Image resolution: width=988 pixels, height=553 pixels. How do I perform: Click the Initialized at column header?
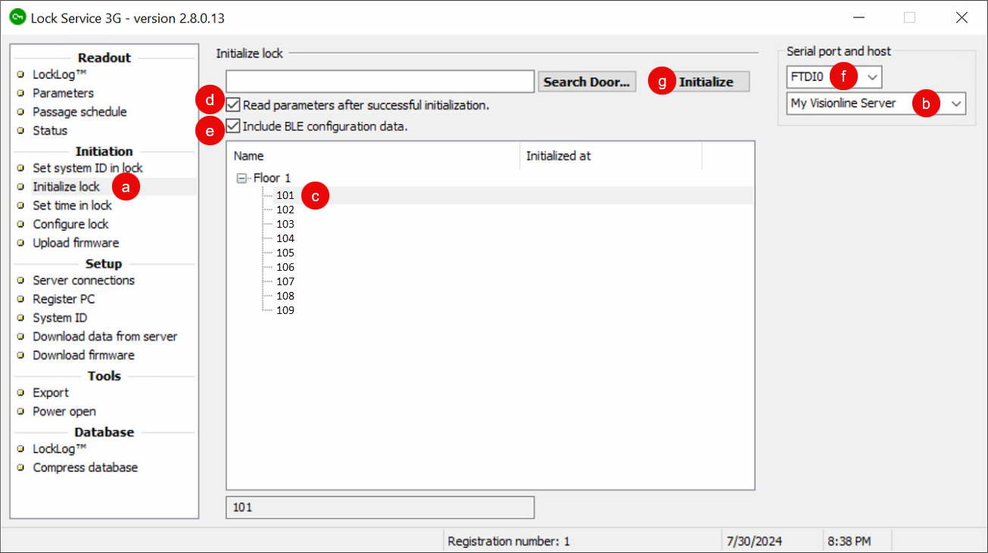[x=611, y=156]
